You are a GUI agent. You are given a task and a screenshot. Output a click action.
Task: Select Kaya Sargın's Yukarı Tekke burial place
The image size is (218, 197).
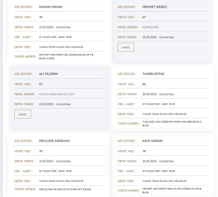coord(164,181)
